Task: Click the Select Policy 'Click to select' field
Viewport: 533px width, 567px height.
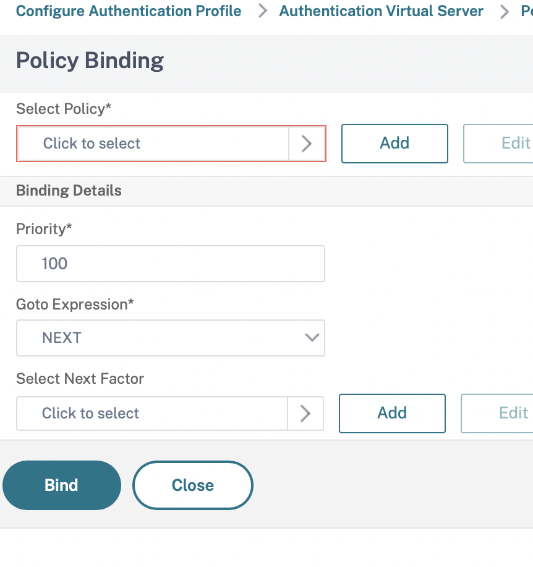Action: (153, 144)
